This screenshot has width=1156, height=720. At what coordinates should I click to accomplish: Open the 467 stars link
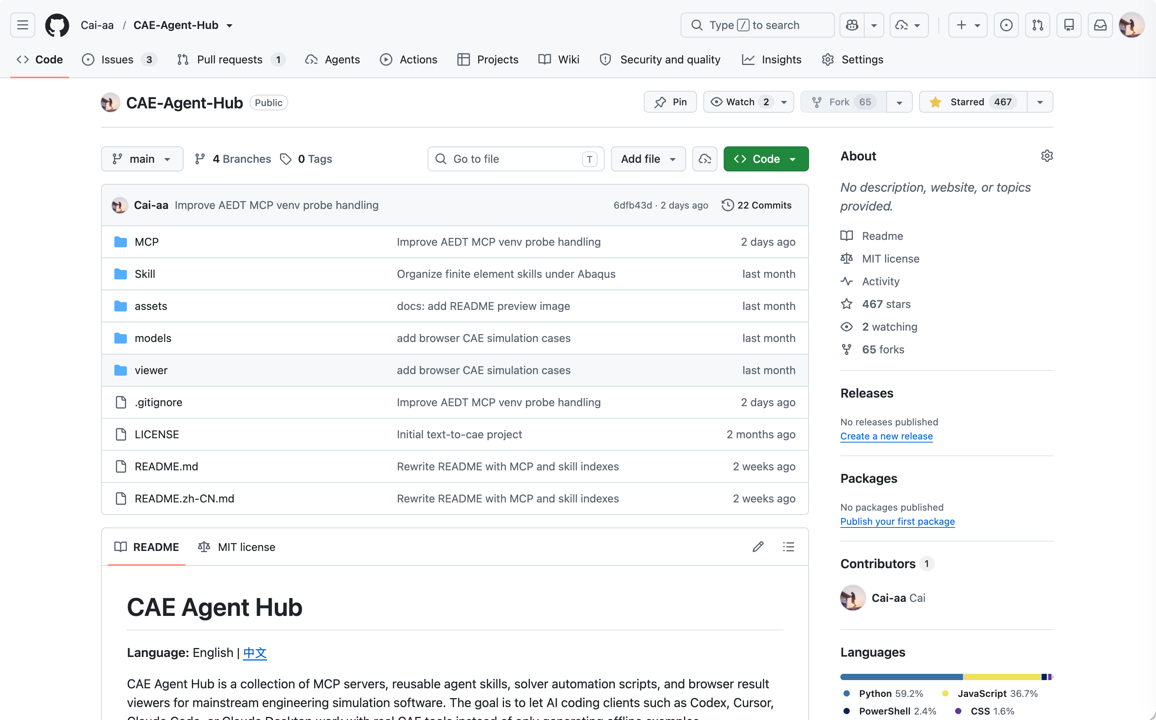(886, 304)
